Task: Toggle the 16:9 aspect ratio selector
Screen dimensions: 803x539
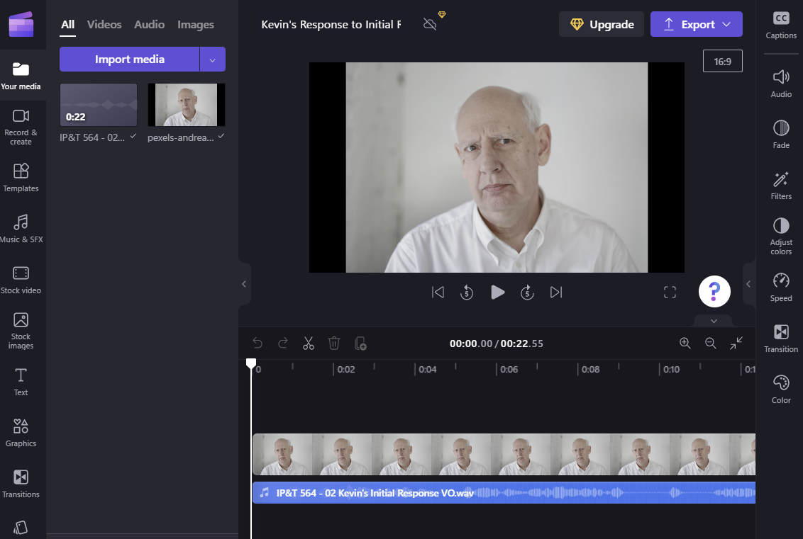Action: tap(722, 62)
